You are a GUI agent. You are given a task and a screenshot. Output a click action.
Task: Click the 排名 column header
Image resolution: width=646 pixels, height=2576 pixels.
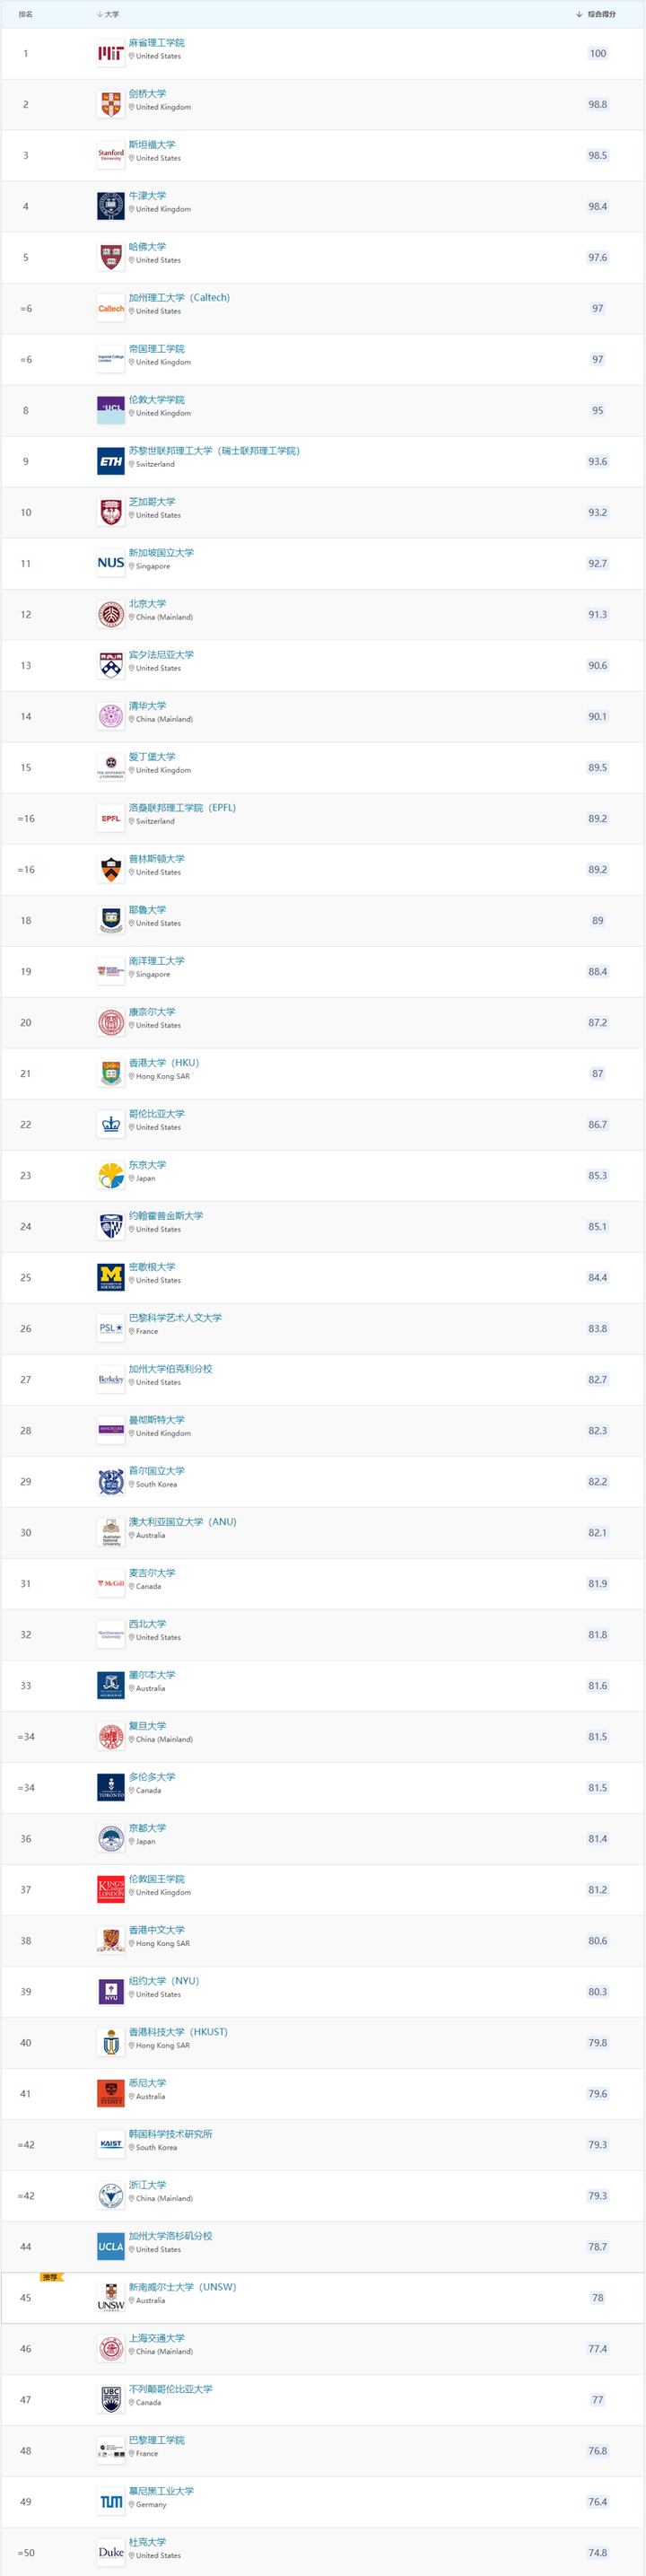[x=26, y=15]
